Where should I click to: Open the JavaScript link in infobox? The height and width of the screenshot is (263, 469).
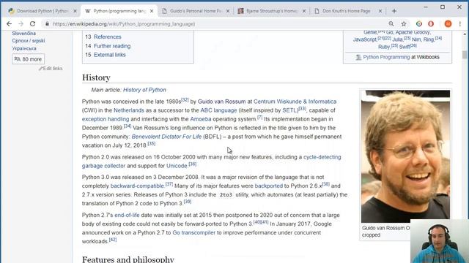pyautogui.click(x=365, y=39)
